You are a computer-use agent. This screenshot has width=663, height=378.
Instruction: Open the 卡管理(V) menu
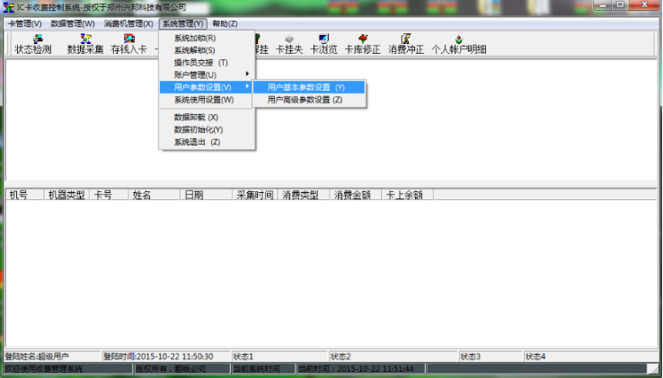pyautogui.click(x=24, y=23)
